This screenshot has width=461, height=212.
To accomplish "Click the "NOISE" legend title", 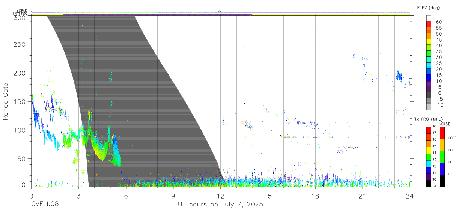I will (445, 124).
